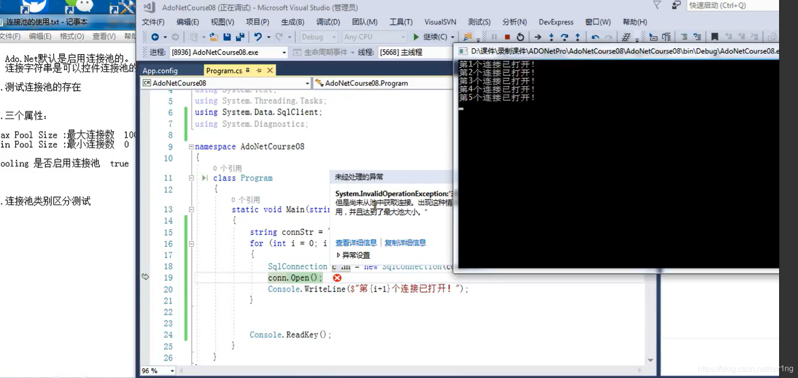Viewport: 798px width, 378px height.
Task: Toggle bookmark with the bookmark icon
Action: [x=715, y=37]
